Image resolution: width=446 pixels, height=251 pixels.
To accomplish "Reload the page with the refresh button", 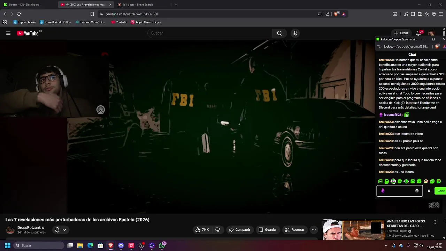I will pos(19,14).
